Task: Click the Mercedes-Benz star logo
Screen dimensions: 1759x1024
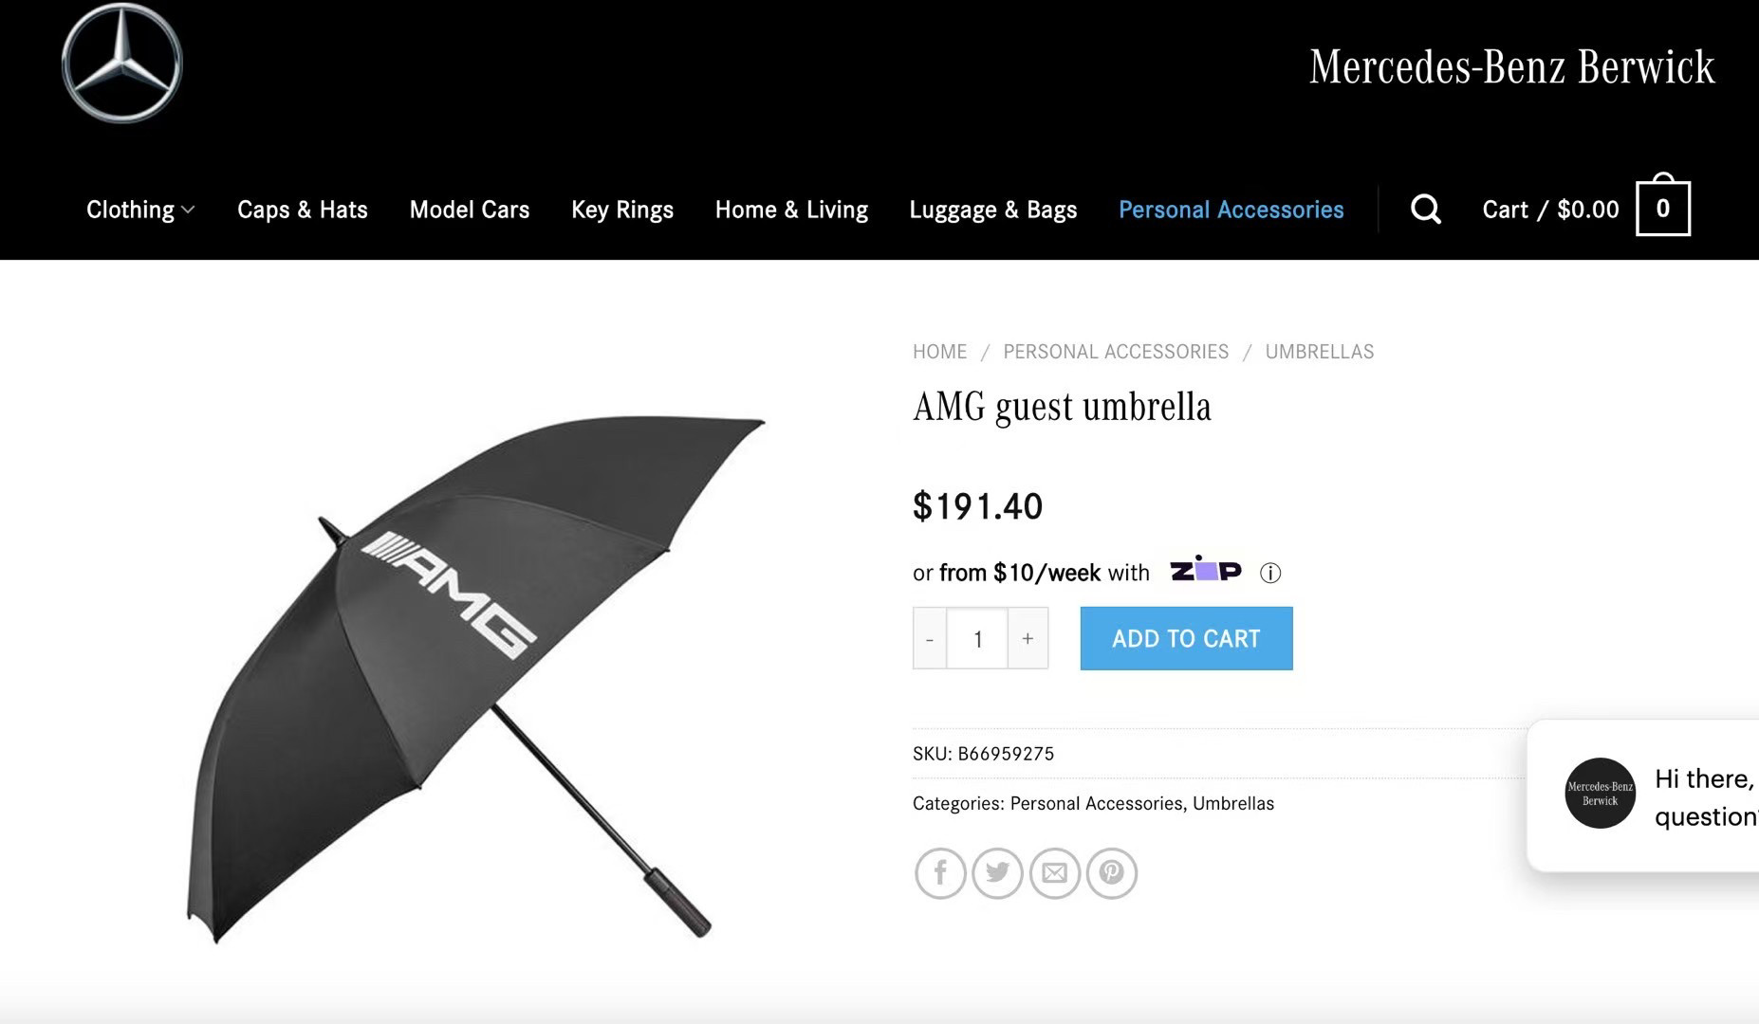Action: [122, 64]
